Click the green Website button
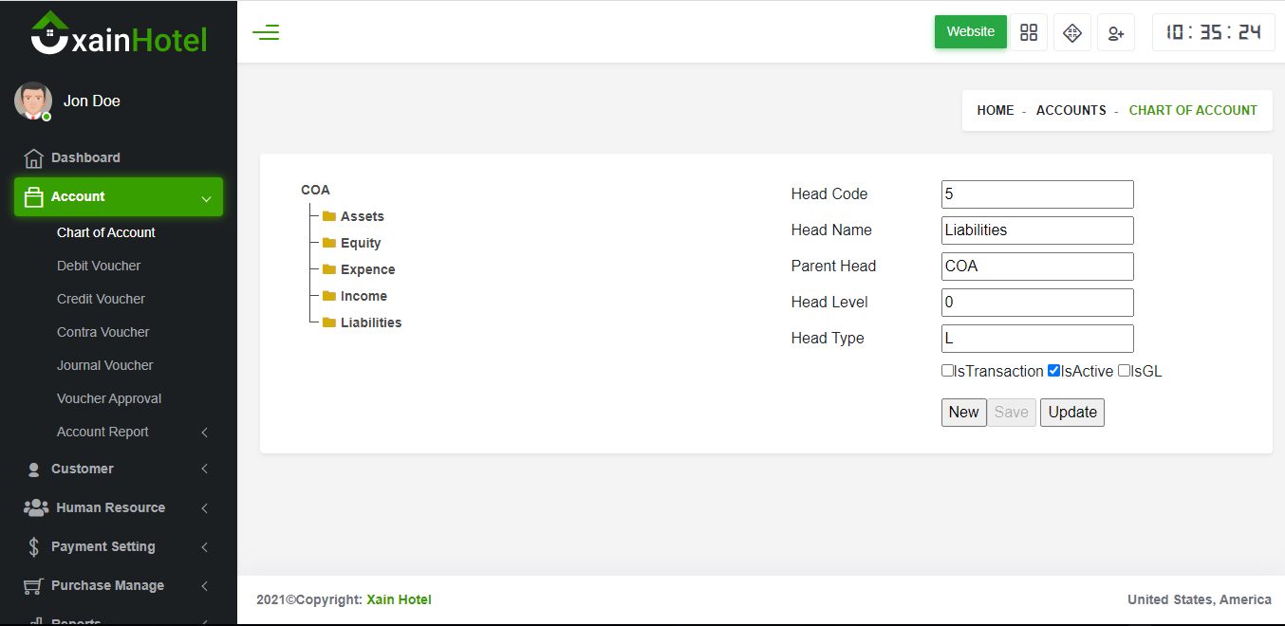 point(970,32)
